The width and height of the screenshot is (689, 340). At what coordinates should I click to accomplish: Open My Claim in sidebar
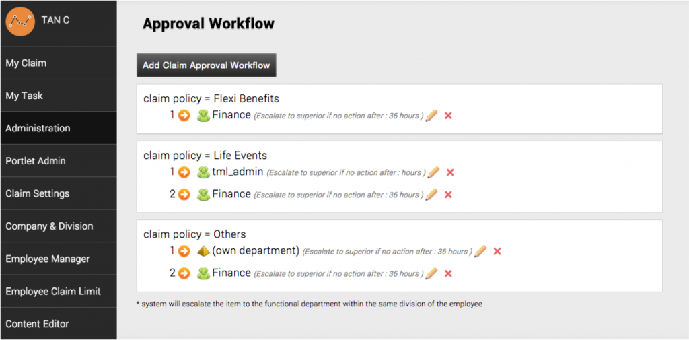point(59,63)
